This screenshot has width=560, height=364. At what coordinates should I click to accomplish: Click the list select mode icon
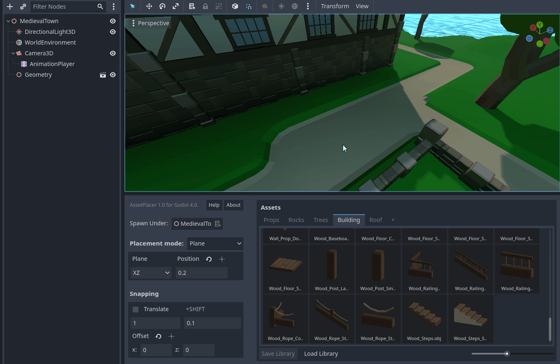(x=192, y=6)
